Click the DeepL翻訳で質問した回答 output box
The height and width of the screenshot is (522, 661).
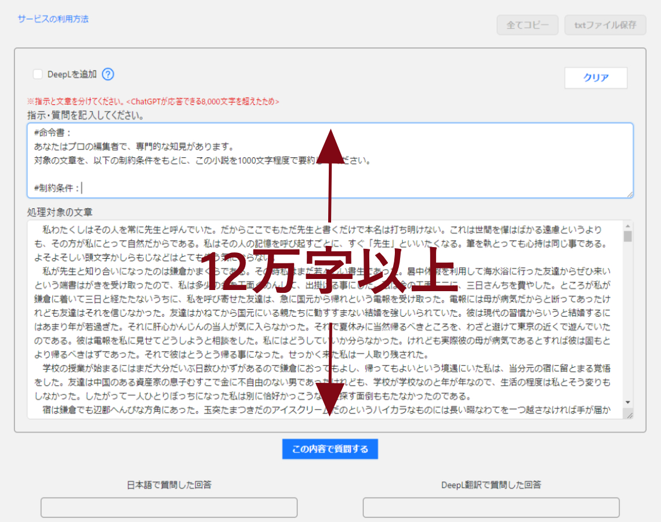(x=491, y=507)
